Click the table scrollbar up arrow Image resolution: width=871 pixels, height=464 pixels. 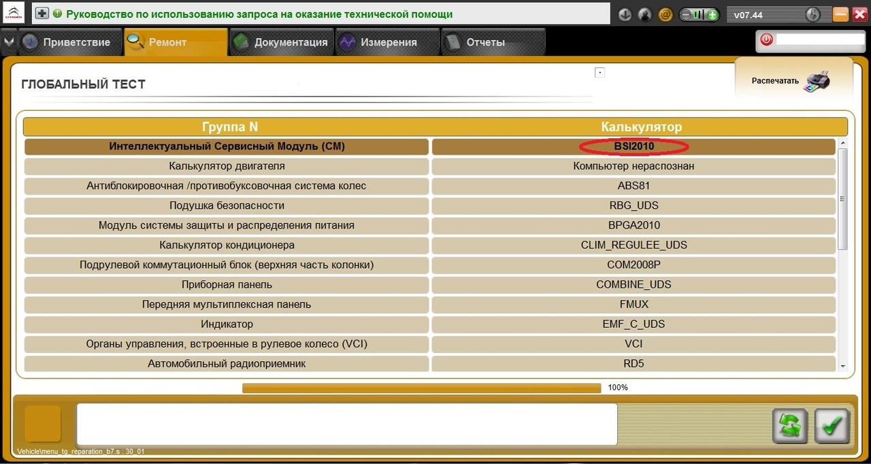(842, 143)
